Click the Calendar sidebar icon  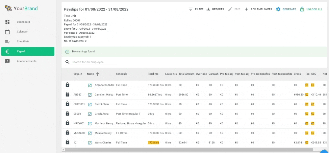[7, 32]
